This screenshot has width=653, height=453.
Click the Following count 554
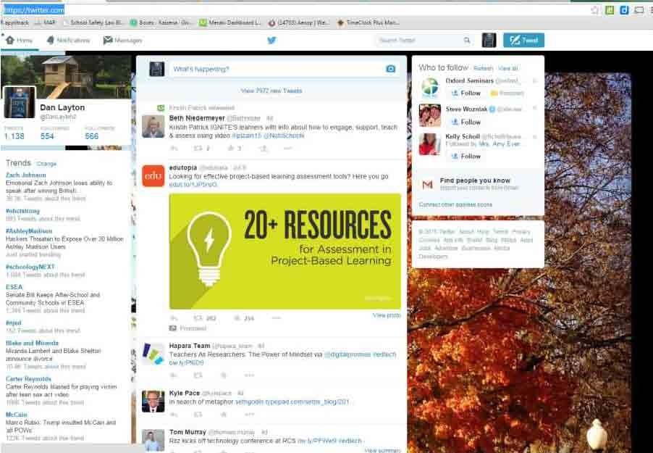[x=47, y=136]
